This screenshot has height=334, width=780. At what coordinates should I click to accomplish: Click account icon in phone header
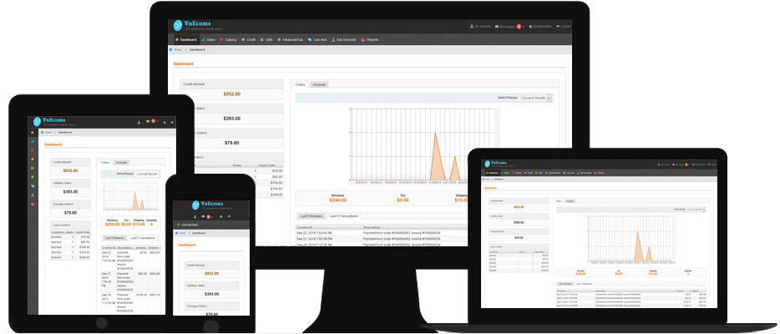[x=195, y=217]
